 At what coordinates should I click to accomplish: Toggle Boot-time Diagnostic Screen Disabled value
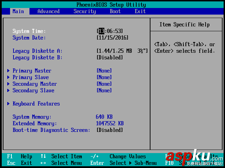tap(110, 130)
